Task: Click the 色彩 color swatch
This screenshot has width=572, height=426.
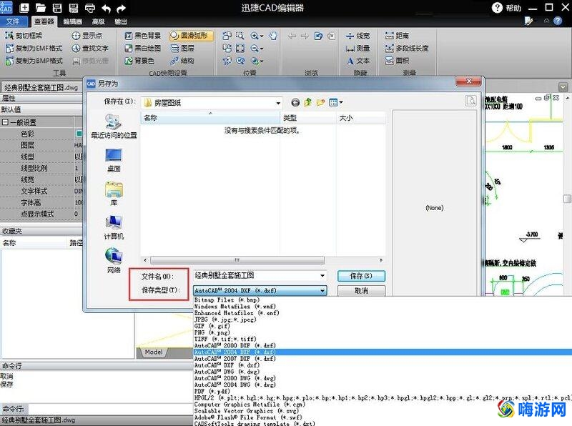Action: pyautogui.click(x=79, y=134)
